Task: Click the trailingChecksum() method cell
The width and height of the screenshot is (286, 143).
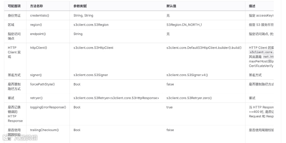Action: click(x=44, y=130)
